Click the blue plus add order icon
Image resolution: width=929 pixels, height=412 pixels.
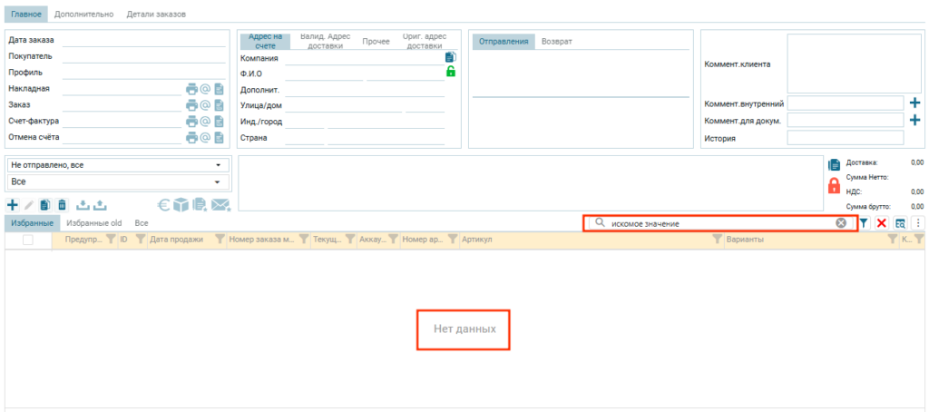point(12,205)
